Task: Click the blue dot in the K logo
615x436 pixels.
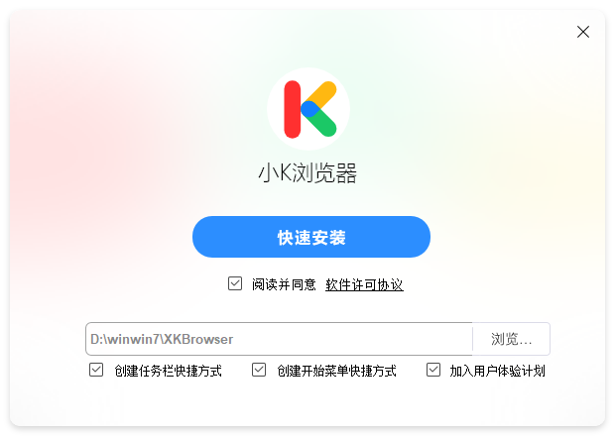Action: 309,109
